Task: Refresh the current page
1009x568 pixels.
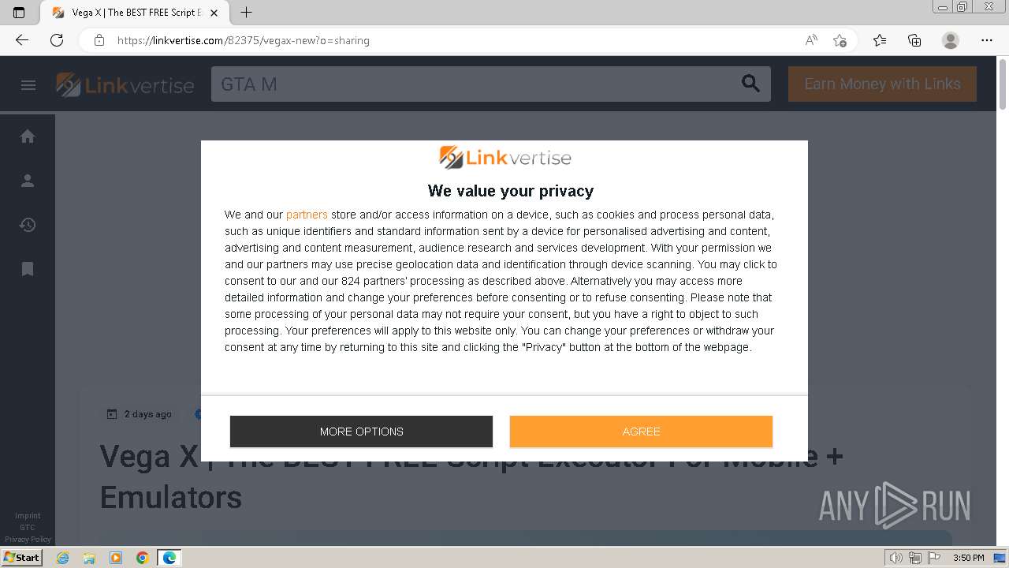Action: (57, 40)
